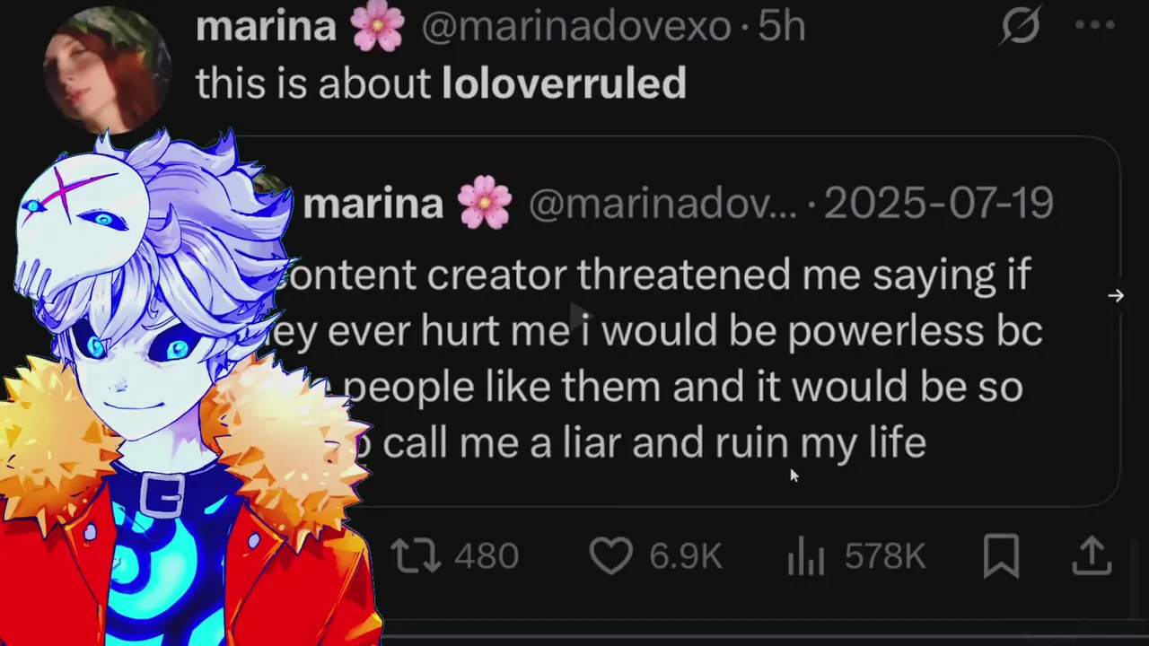Image resolution: width=1149 pixels, height=646 pixels.
Task: Click the Grok slashed-circle icon
Action: (x=1021, y=25)
